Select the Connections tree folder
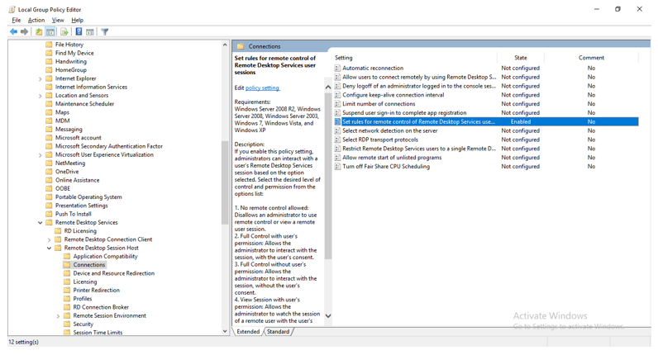 (89, 265)
